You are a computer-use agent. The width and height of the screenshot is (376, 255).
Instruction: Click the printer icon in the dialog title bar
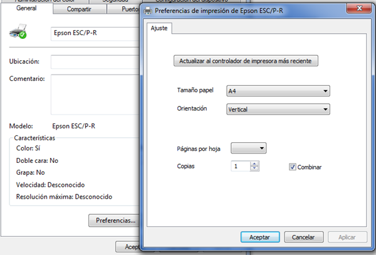click(148, 11)
